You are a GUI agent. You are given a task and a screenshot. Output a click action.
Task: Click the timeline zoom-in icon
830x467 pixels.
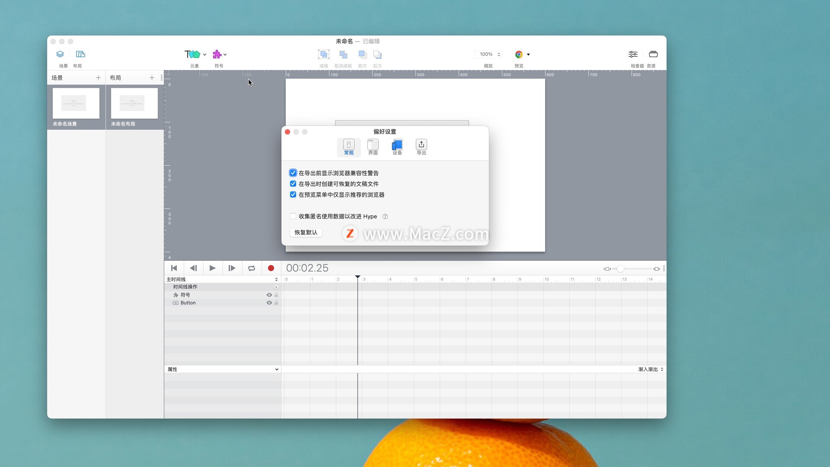657,269
